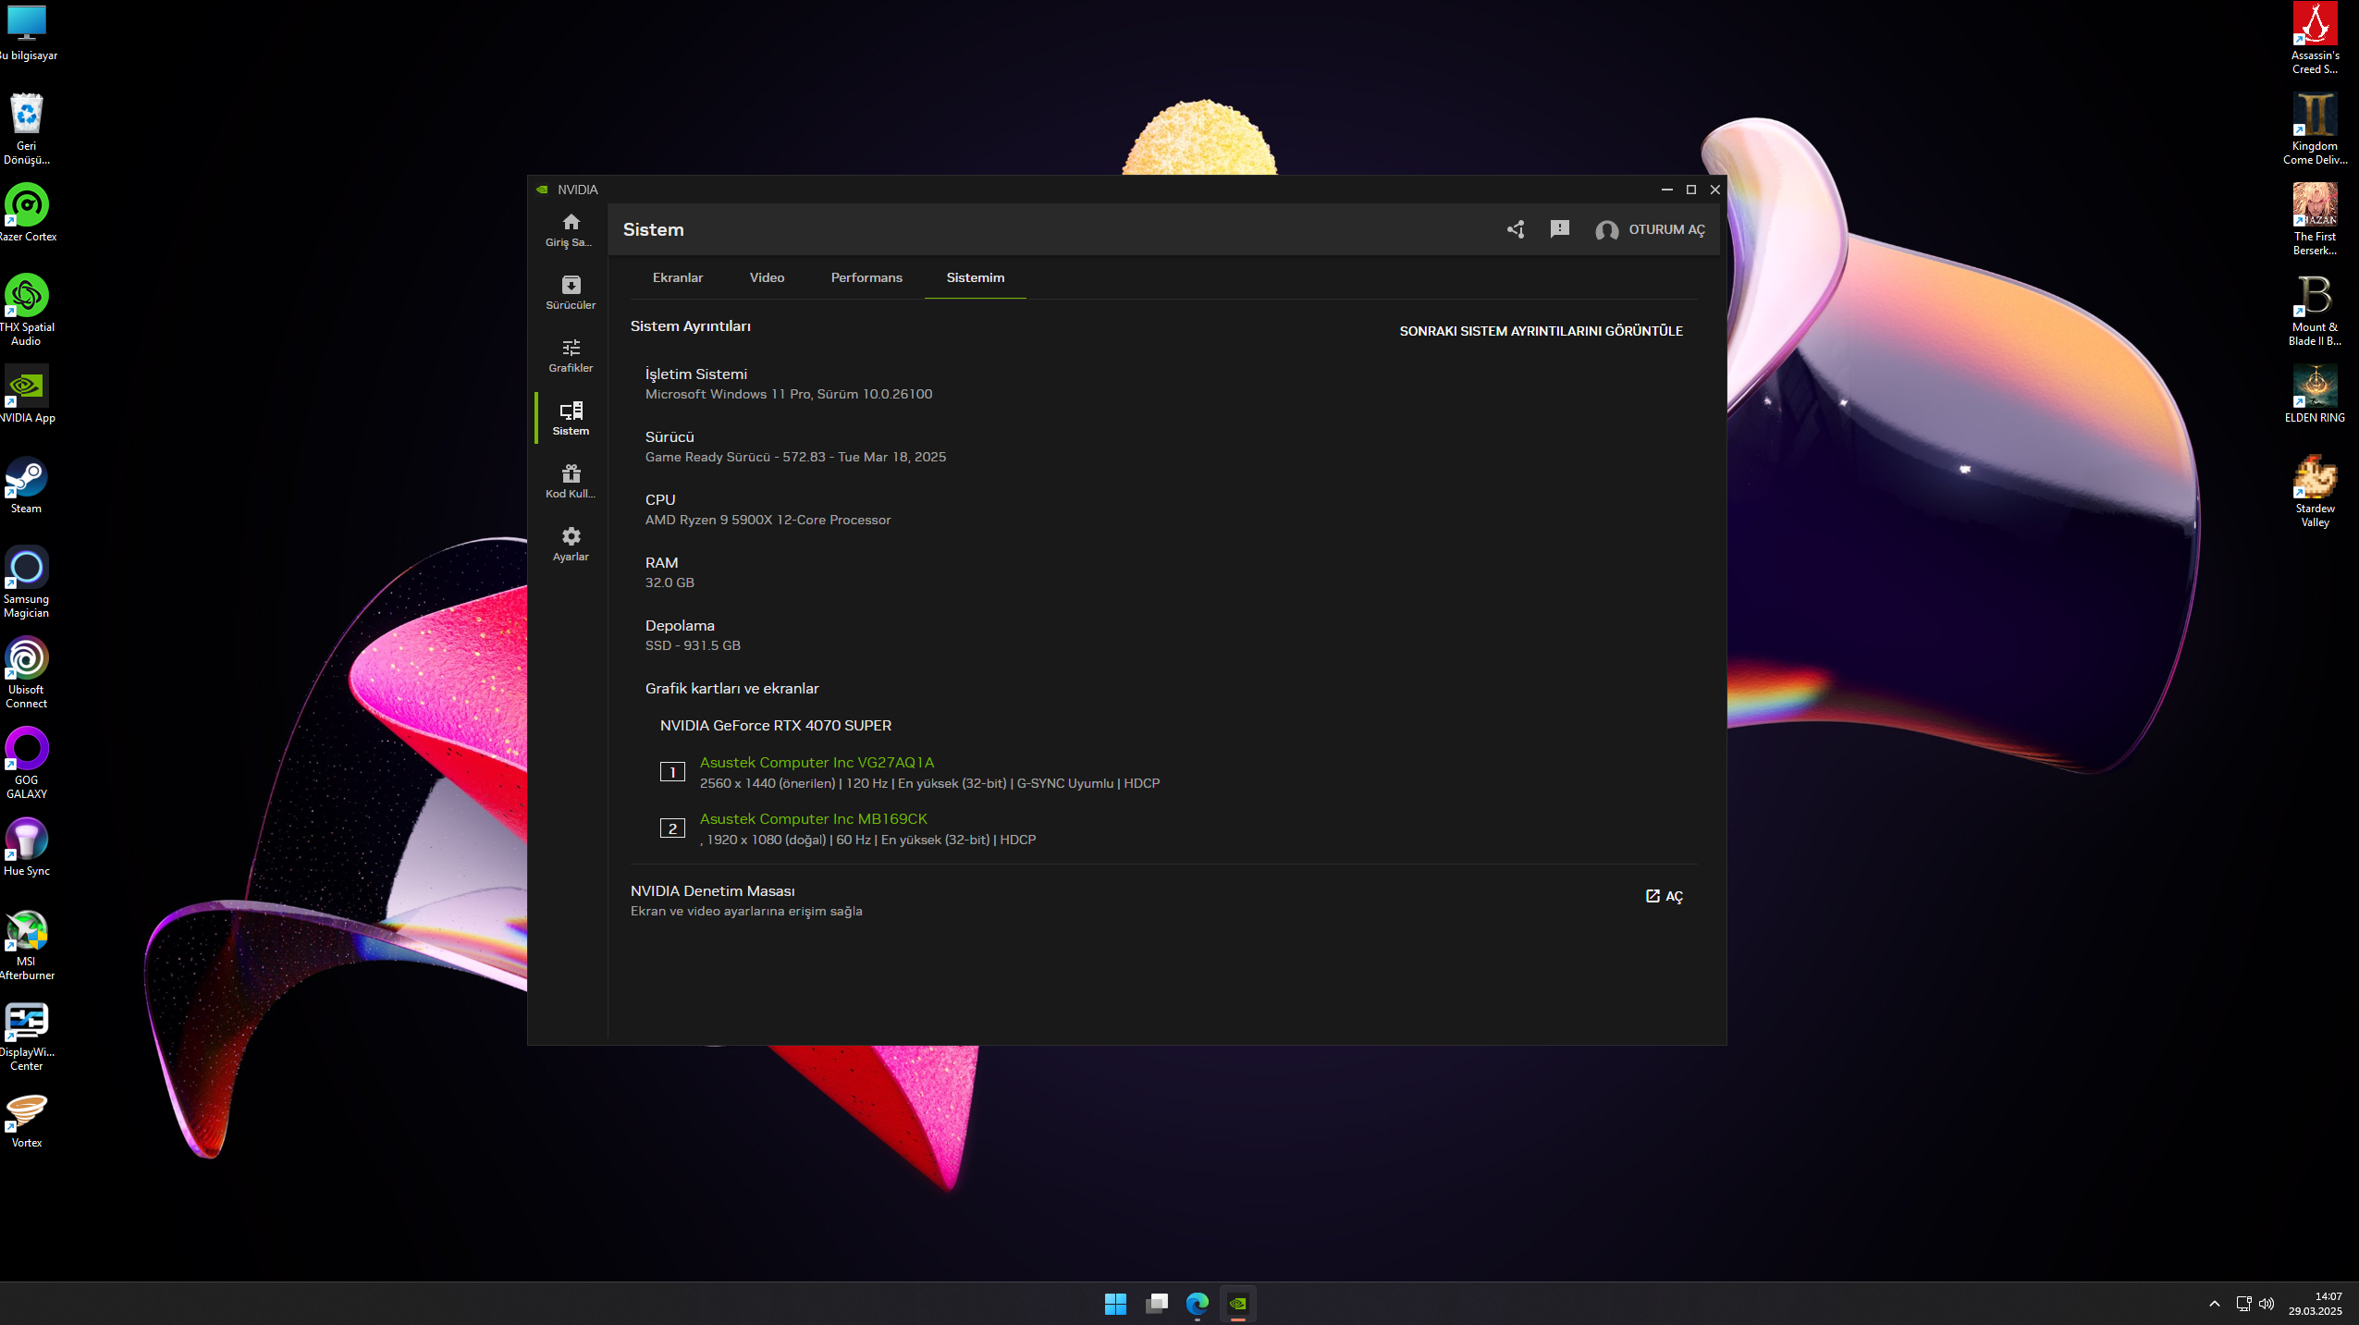Open THX Spatial Audio desktop shortcut
The width and height of the screenshot is (2359, 1325).
27,310
